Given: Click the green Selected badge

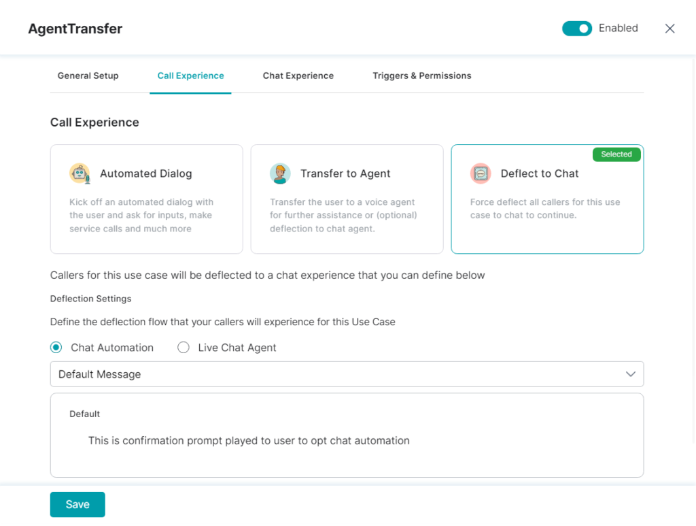Looking at the screenshot, I should coord(616,154).
